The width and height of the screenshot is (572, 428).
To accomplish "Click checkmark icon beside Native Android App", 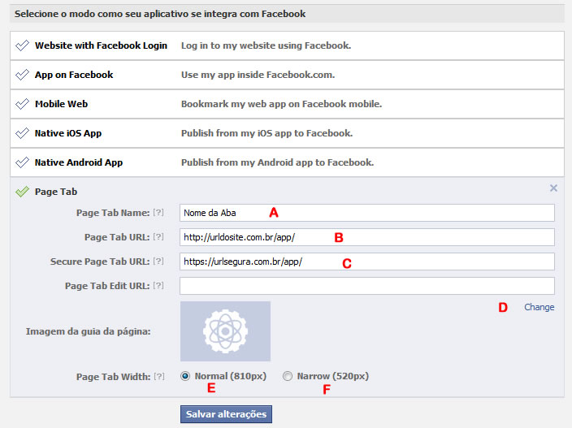I will [x=22, y=162].
